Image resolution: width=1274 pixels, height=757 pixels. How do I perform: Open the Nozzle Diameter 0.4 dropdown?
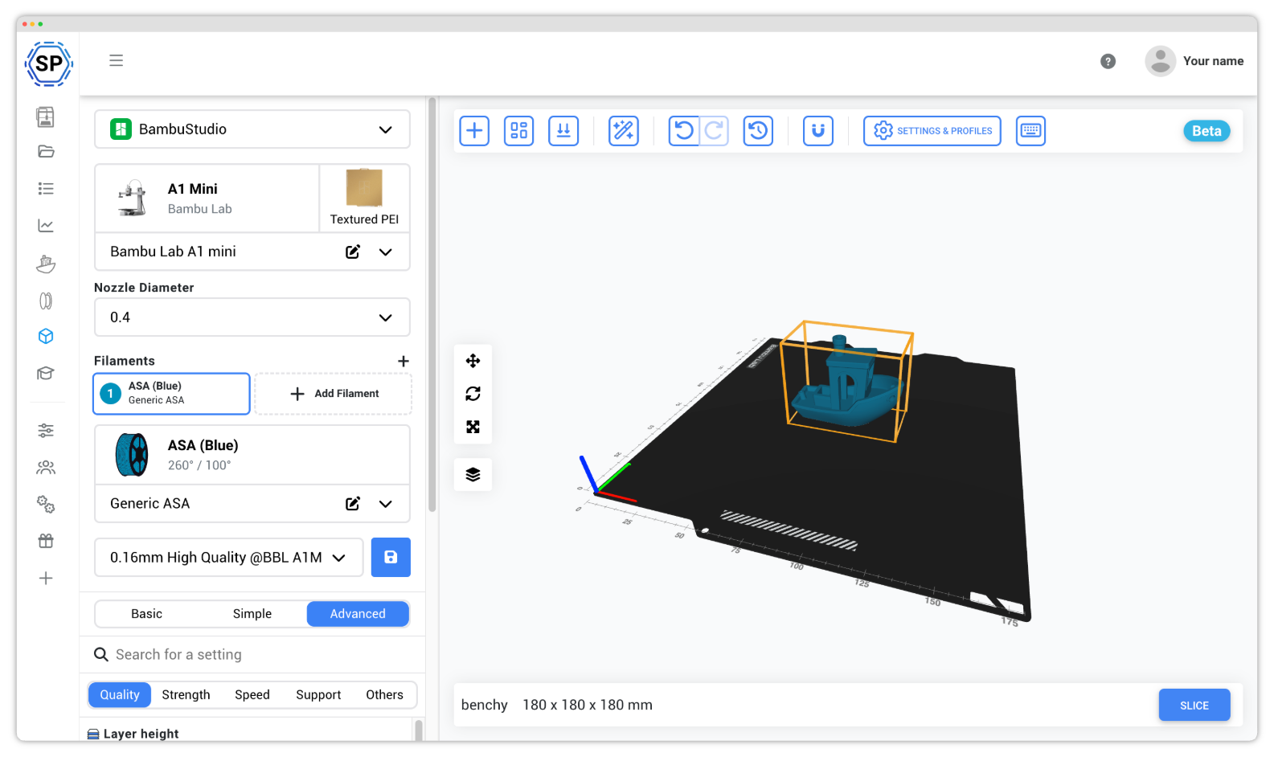pyautogui.click(x=252, y=317)
